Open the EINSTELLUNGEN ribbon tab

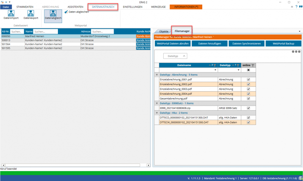coord(133,7)
